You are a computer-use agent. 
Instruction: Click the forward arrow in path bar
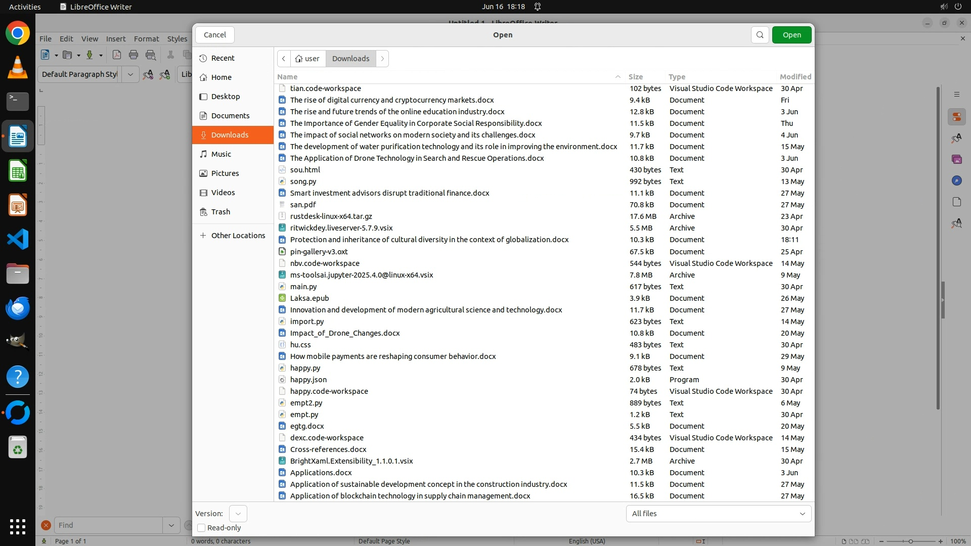(x=382, y=59)
